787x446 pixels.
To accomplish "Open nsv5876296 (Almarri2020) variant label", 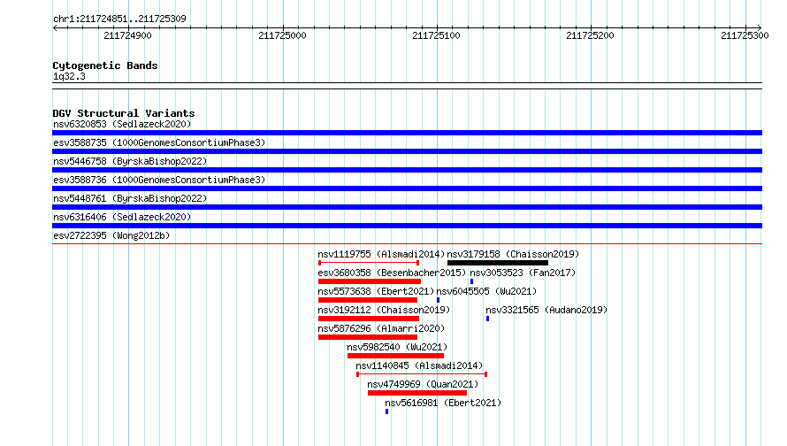I will coord(381,328).
